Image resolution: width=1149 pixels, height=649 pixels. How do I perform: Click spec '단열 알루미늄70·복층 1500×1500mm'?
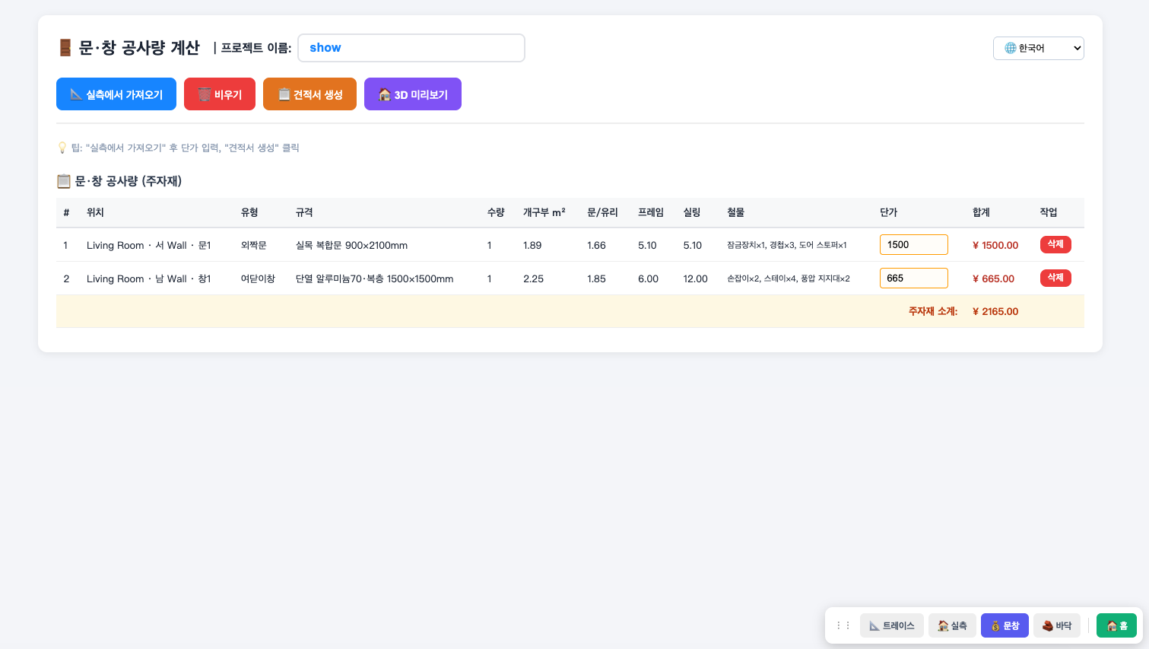(375, 279)
